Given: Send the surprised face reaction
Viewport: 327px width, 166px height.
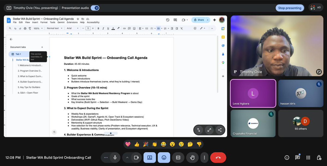Looking at the screenshot, I should (x=172, y=144).
